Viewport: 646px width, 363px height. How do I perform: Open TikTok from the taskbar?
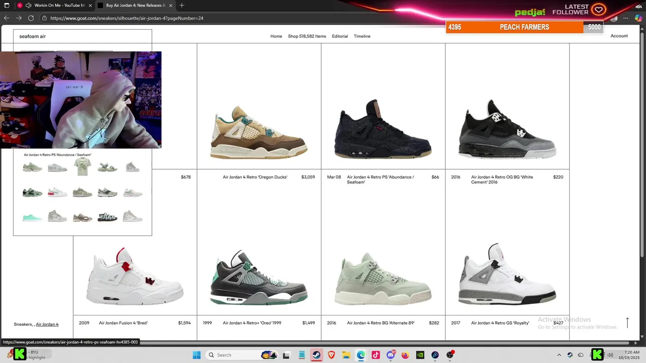pos(375,355)
